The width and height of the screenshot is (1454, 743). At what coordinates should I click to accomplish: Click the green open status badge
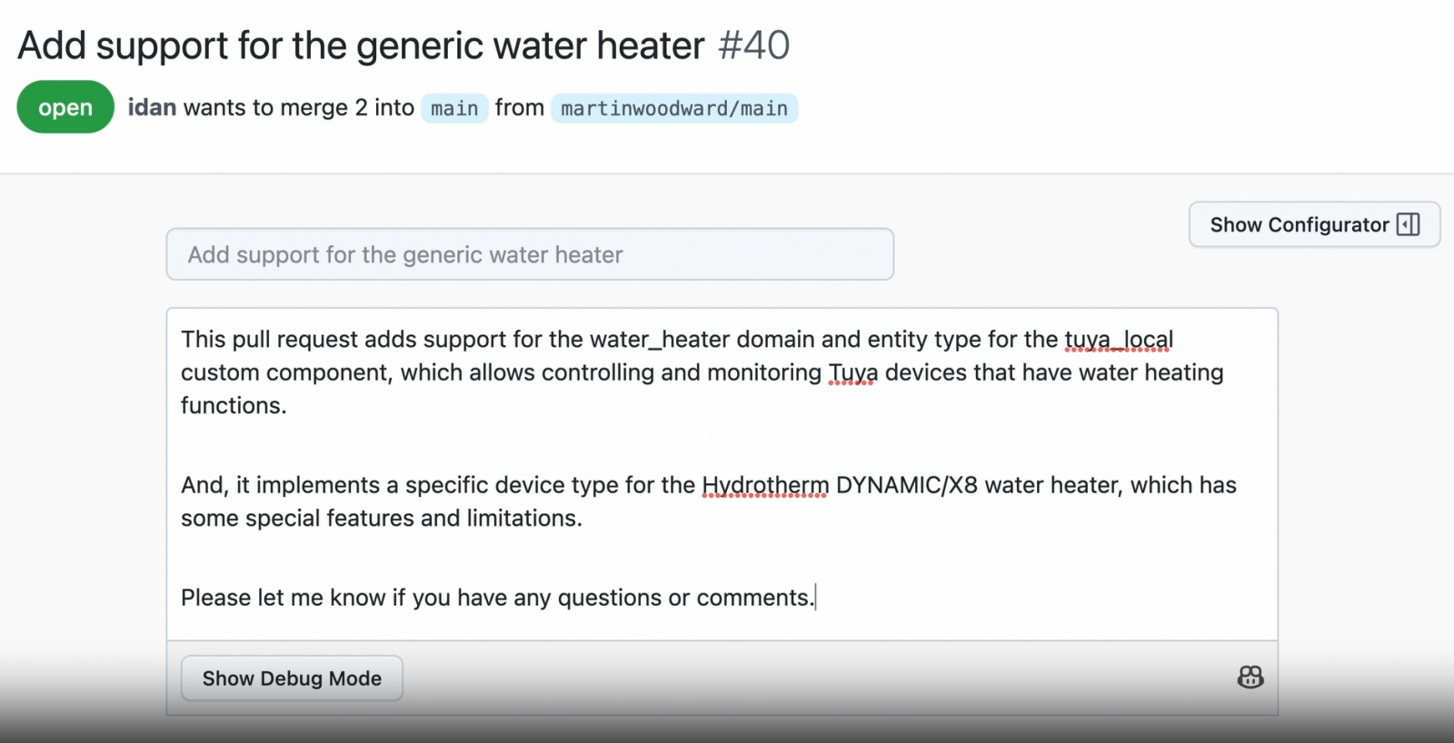point(65,107)
